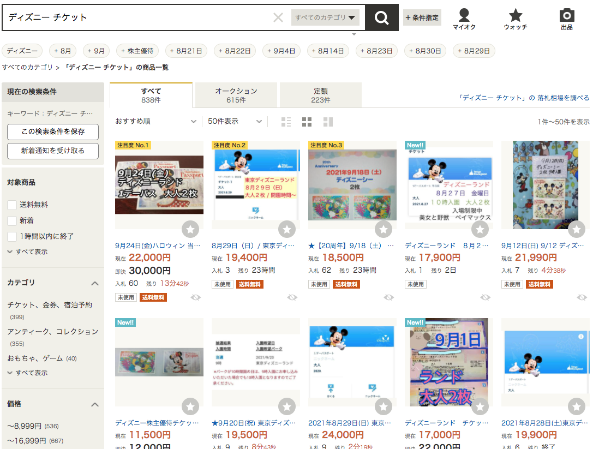Hide the 19,400円 listing eye icon
The height and width of the screenshot is (449, 593).
tap(292, 297)
